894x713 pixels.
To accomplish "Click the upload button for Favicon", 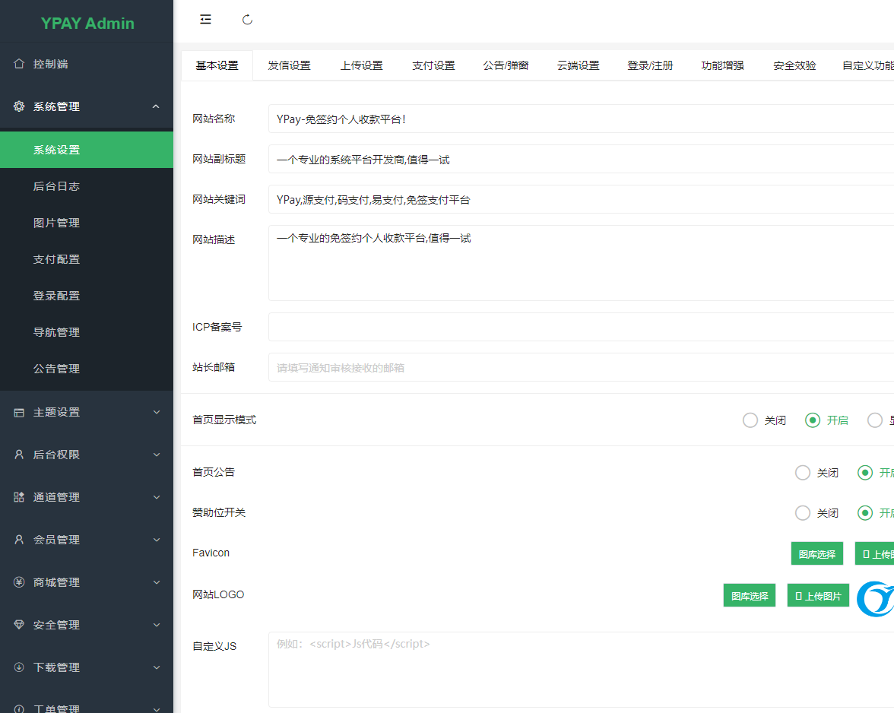I will click(874, 554).
